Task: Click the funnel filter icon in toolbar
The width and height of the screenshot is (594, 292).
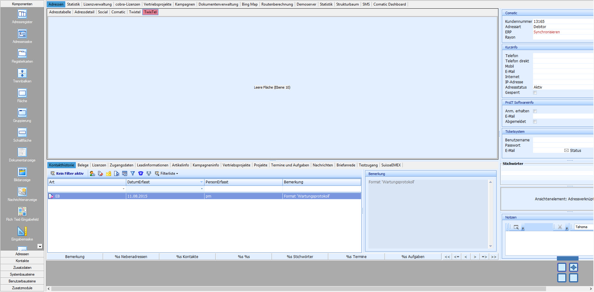Action: (133, 173)
